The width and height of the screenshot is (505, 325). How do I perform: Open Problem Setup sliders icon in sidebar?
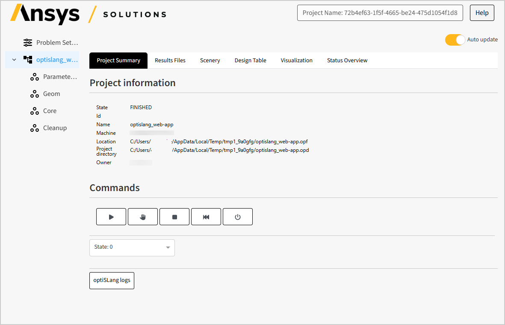tap(28, 43)
